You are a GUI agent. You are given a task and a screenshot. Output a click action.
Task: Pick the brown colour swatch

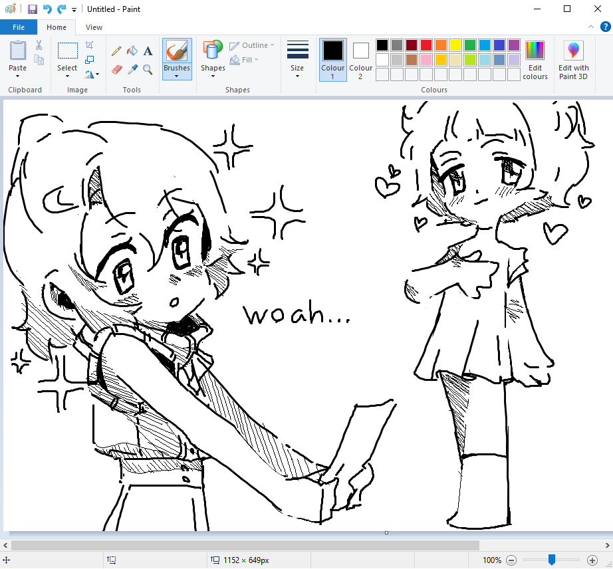click(412, 60)
